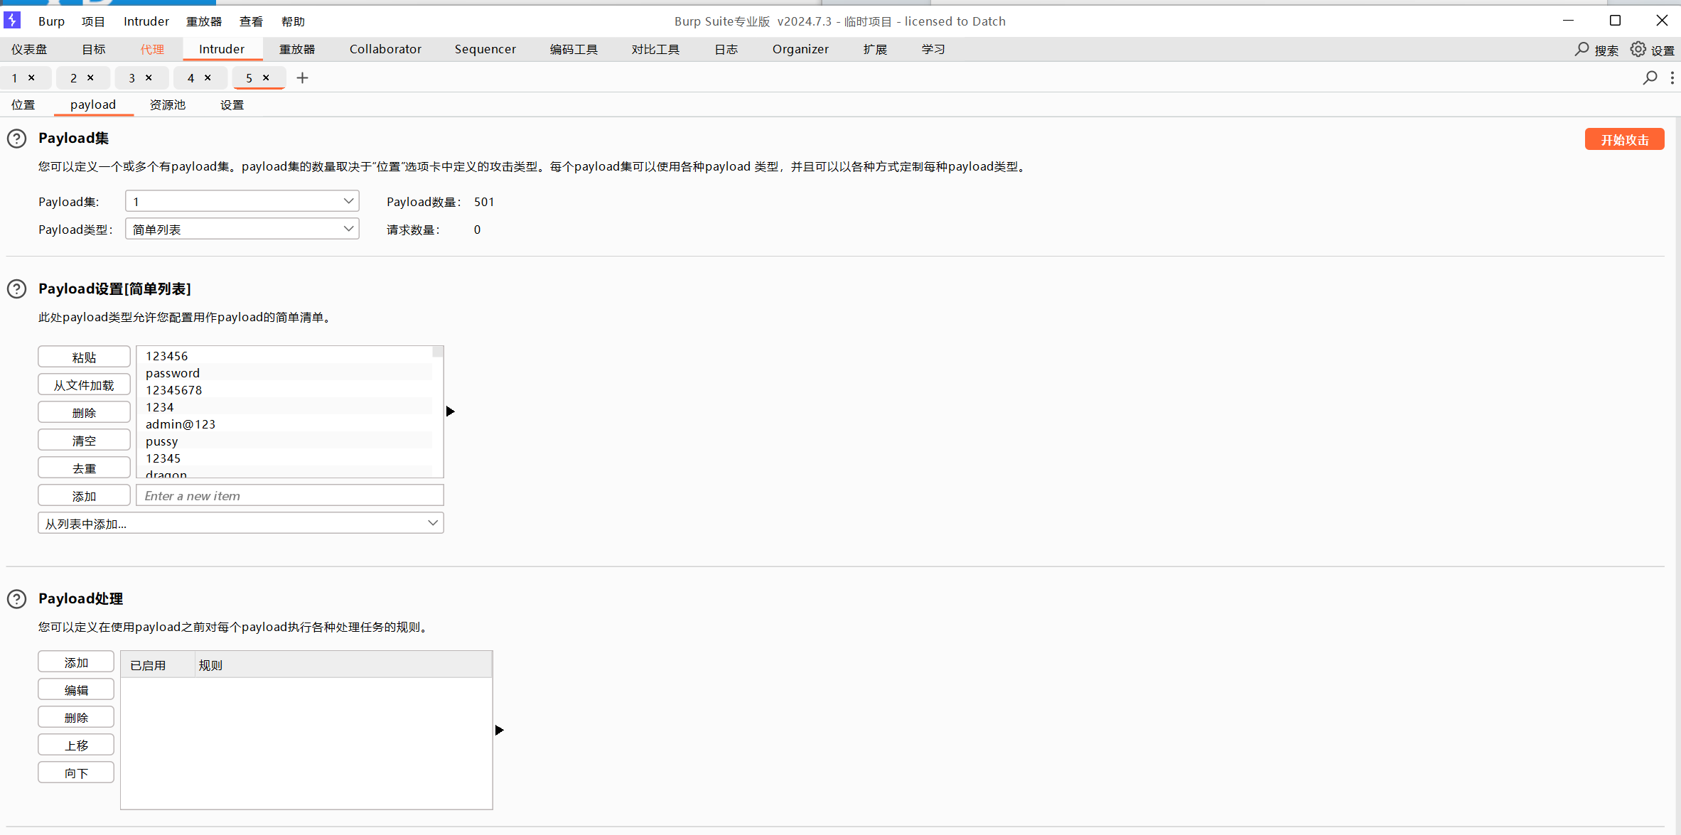
Task: Click 删除 button in Payload处理
Action: coord(76,717)
